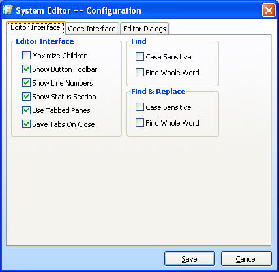Check Find Whole Word under Find & Replace
The width and height of the screenshot is (279, 272).
(139, 123)
